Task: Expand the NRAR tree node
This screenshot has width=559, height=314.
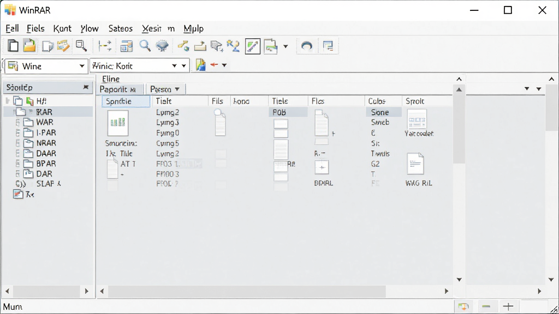Action: pos(17,143)
